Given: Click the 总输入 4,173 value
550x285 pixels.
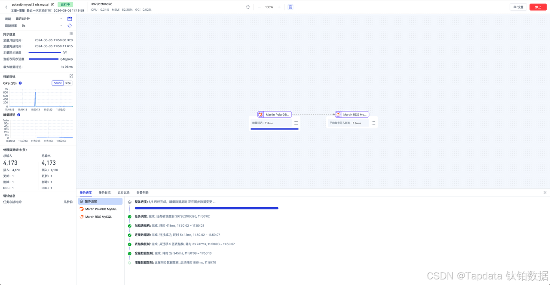Looking at the screenshot, I should [x=11, y=163].
